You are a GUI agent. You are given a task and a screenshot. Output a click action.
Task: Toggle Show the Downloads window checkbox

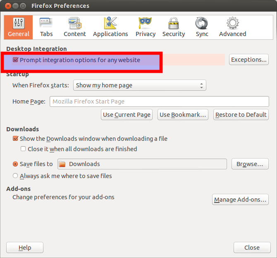pos(16,139)
